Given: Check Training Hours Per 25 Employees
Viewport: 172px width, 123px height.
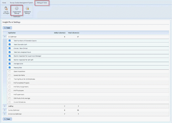Looking at the screenshot, I should (10, 79).
